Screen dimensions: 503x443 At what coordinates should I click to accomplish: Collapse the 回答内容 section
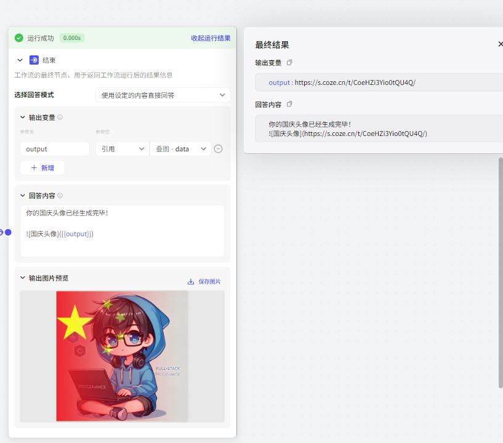pos(22,195)
